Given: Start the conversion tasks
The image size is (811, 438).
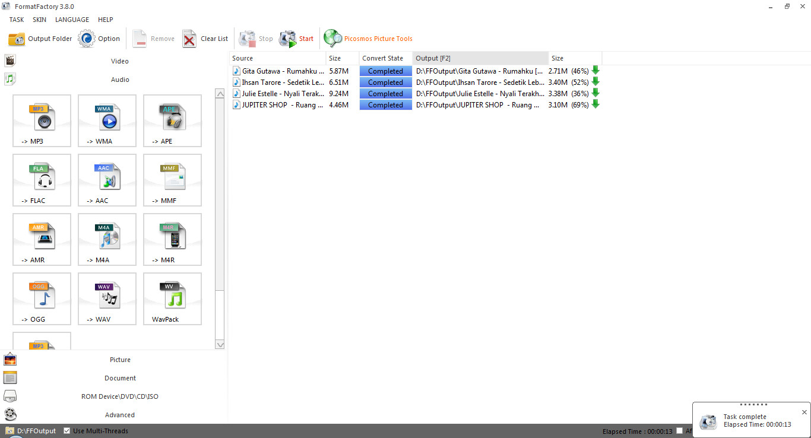Looking at the screenshot, I should pyautogui.click(x=296, y=39).
